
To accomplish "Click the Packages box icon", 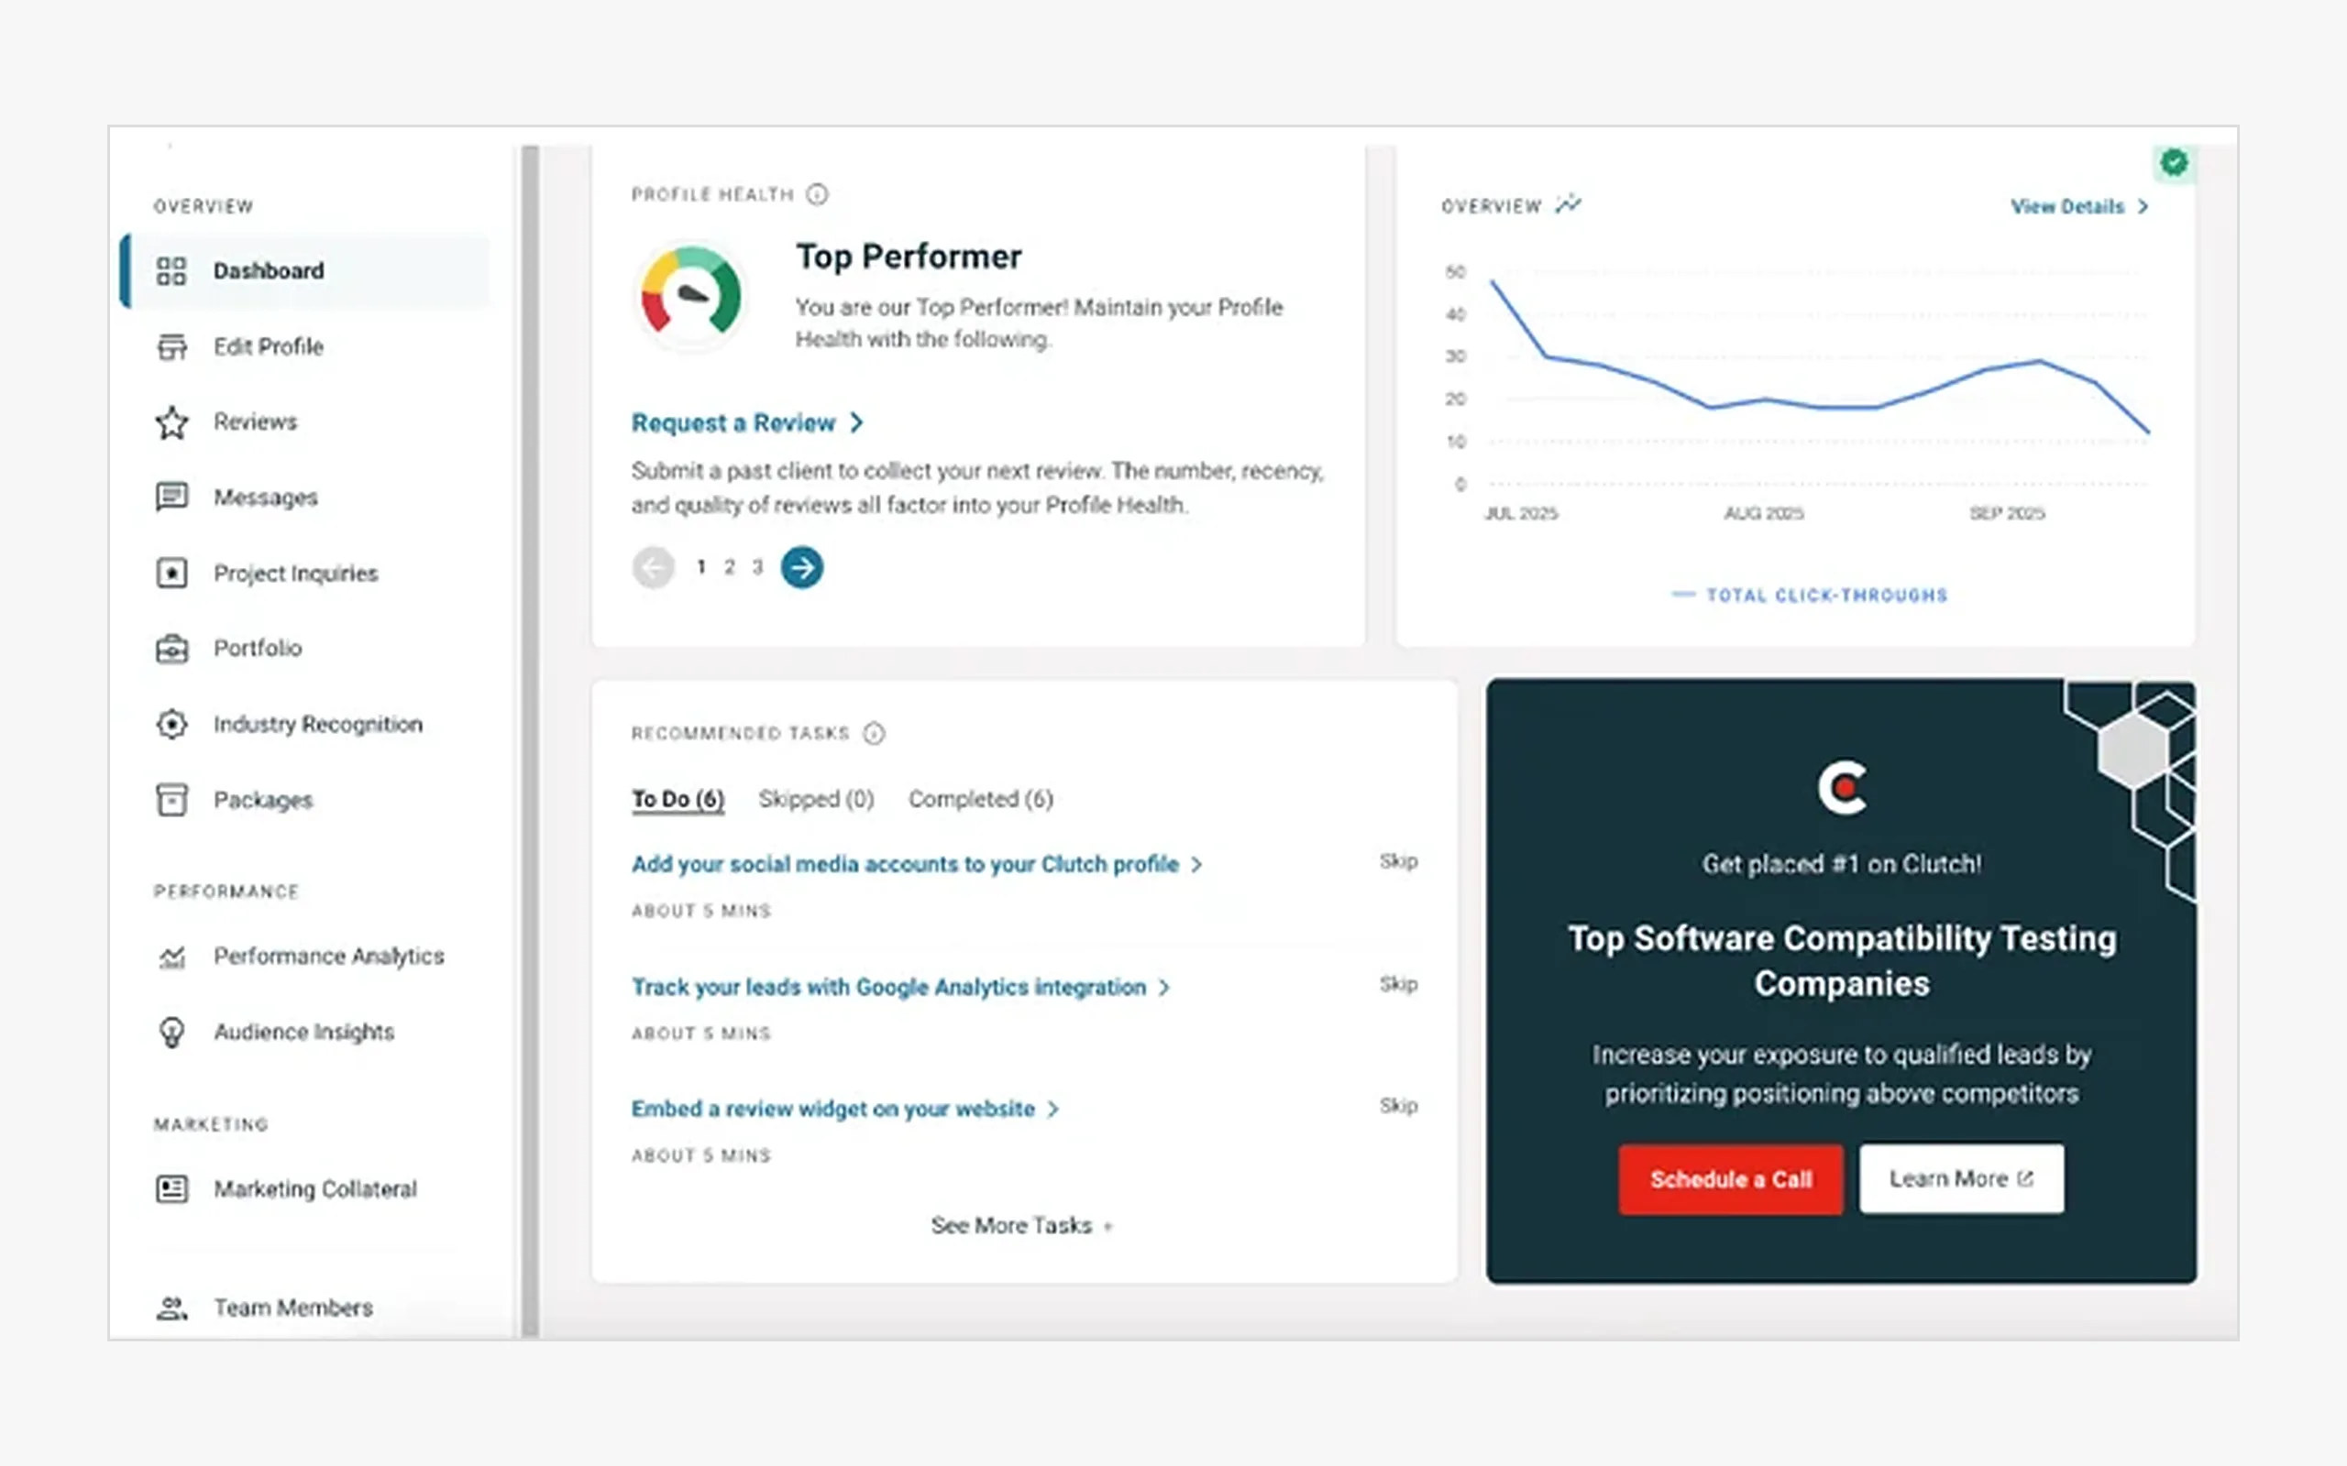I will pos(171,800).
